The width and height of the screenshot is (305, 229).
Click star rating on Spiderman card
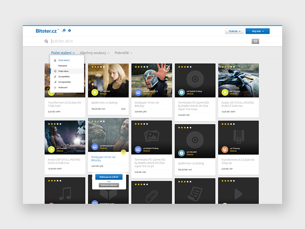98,67
